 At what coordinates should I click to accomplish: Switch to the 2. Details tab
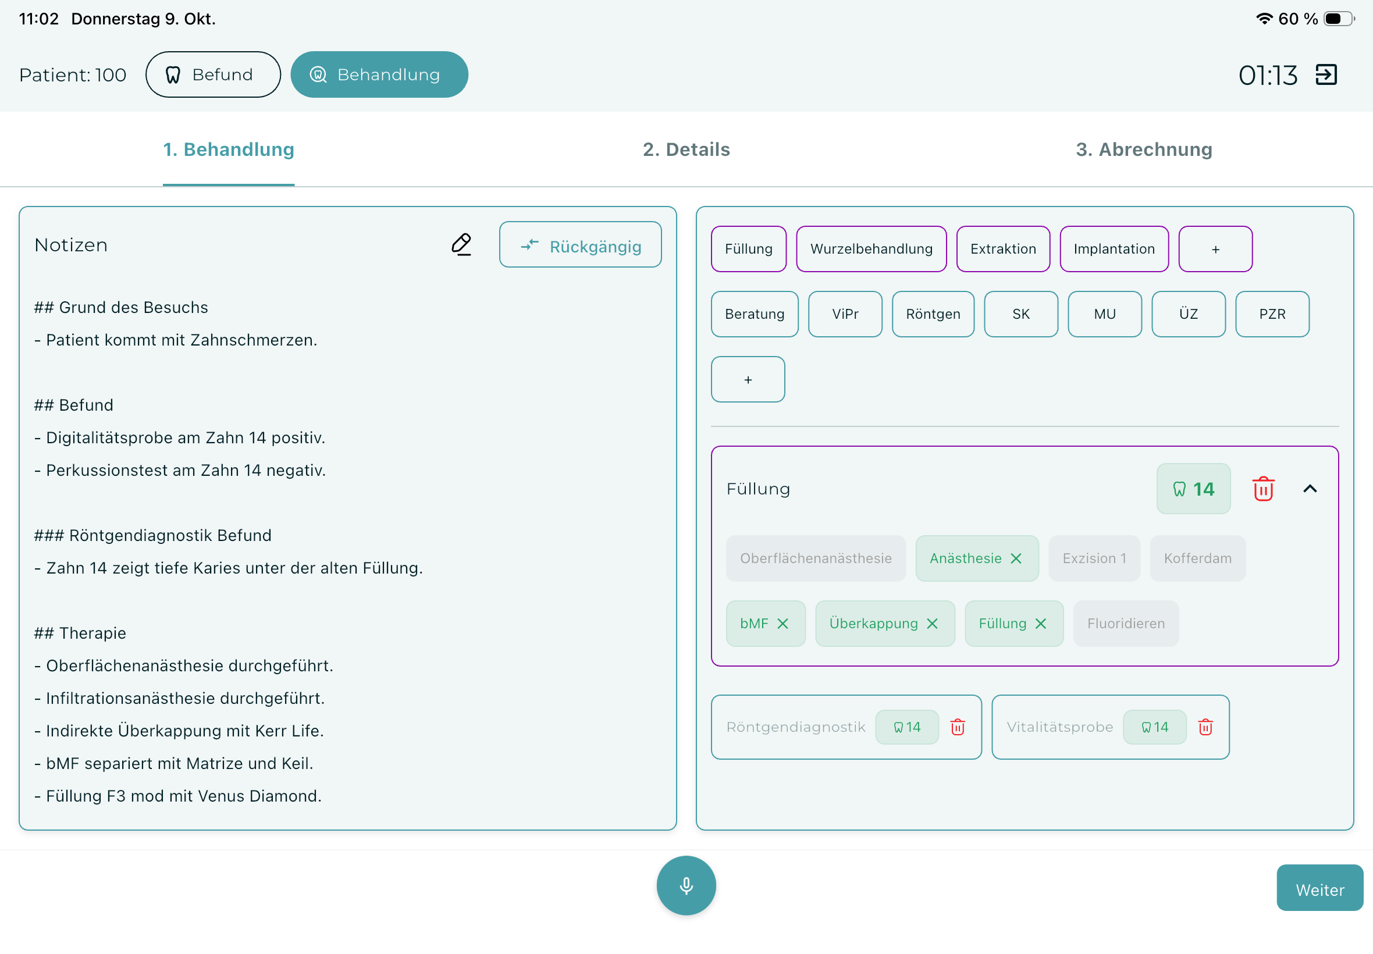[685, 149]
